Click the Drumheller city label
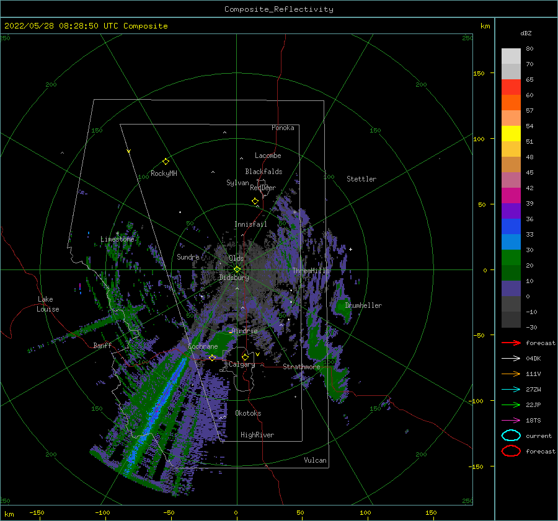This screenshot has height=521, width=558. 363,305
